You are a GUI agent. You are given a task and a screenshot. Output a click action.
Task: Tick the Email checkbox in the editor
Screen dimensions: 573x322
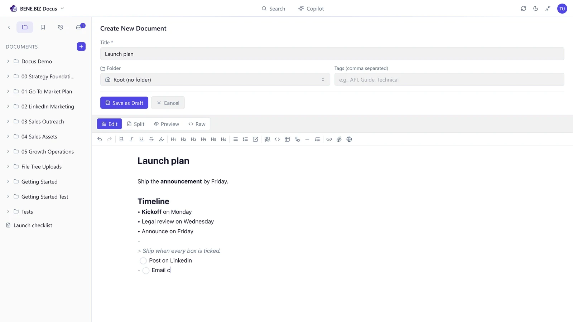pos(146,270)
